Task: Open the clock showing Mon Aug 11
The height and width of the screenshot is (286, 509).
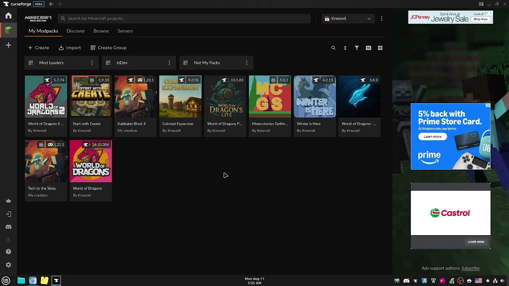Action: tap(254, 281)
